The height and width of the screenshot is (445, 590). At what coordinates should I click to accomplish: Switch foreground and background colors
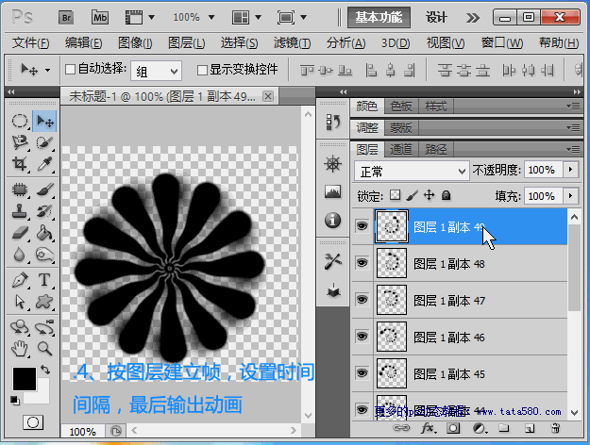click(x=45, y=370)
